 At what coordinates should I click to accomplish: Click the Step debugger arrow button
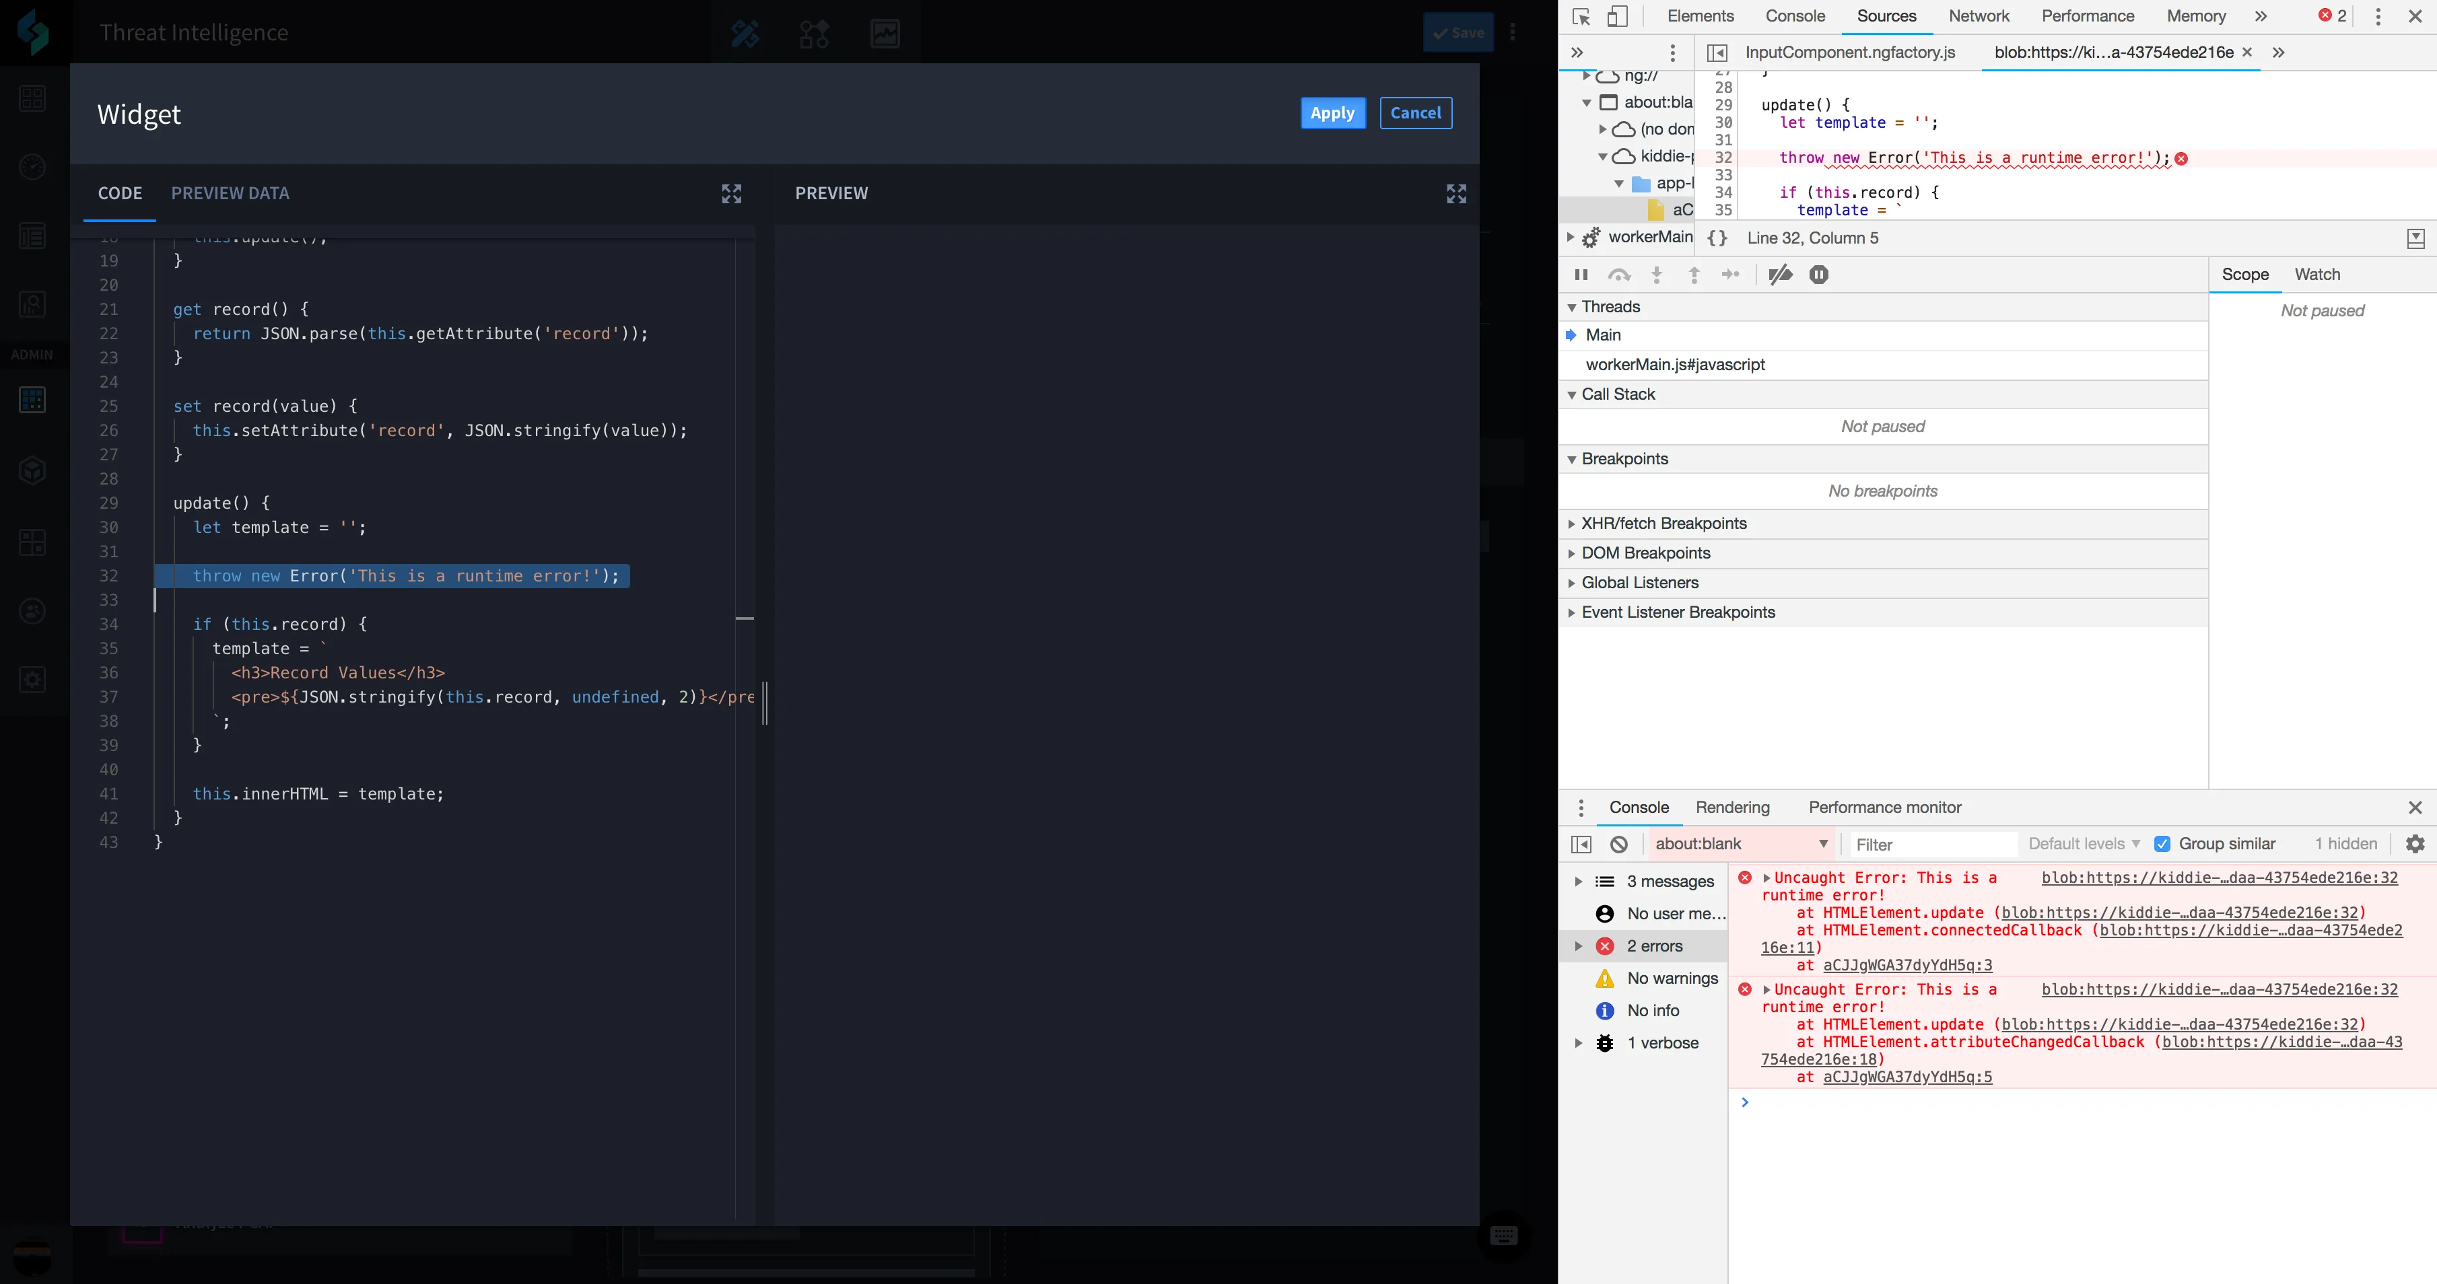tap(1730, 274)
